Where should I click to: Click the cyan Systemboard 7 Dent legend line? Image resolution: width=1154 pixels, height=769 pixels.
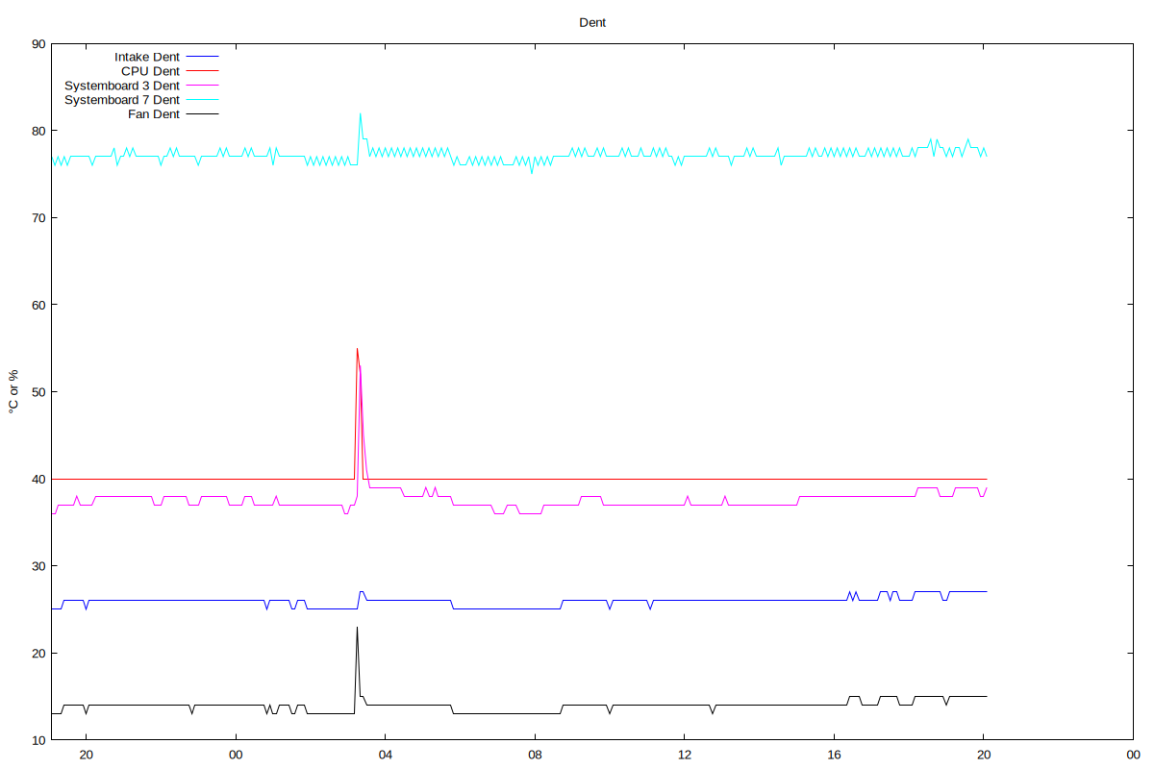point(203,100)
